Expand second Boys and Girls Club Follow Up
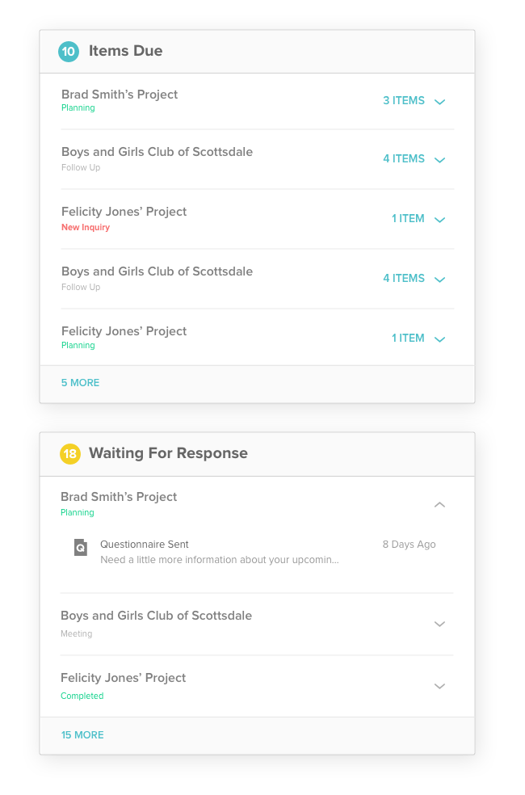Viewport: 525px width, 795px height. pos(440,280)
